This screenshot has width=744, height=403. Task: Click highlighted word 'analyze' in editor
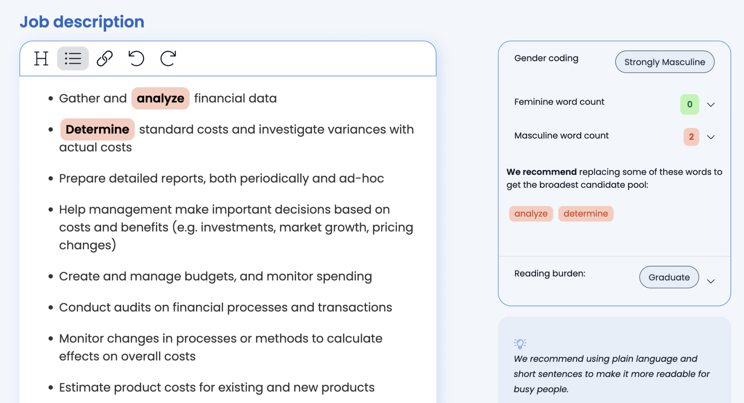pyautogui.click(x=160, y=99)
